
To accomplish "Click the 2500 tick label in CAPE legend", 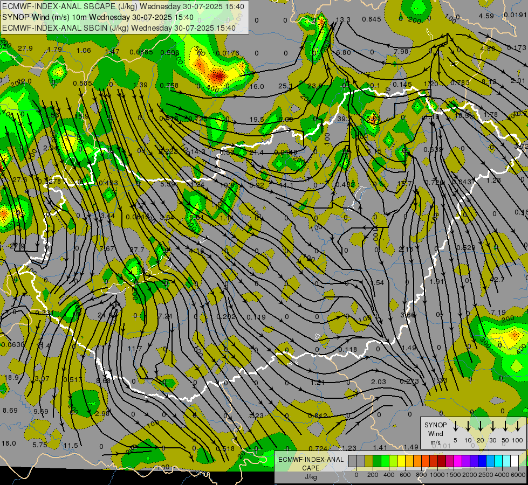I will click(486, 475).
